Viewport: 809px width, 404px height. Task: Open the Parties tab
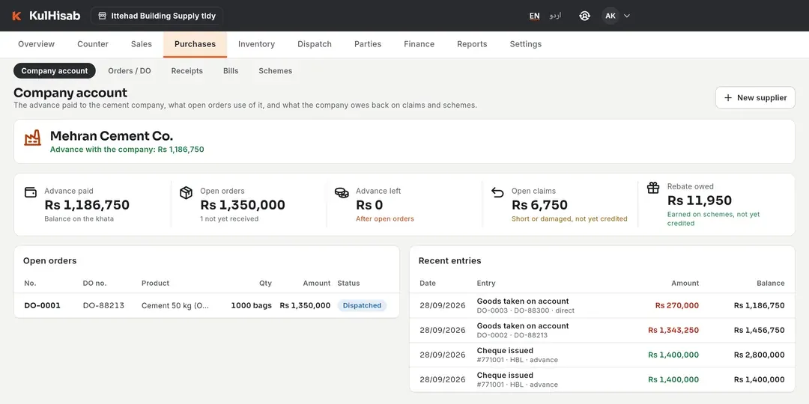368,44
